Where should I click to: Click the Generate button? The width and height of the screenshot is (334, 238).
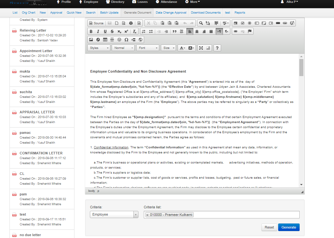click(289, 227)
